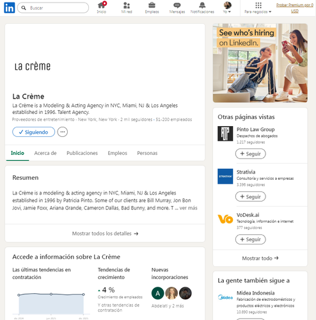Image resolution: width=316 pixels, height=320 pixels.
Task: Click 3.396 seguidores under Strativia
Action: pos(251,185)
